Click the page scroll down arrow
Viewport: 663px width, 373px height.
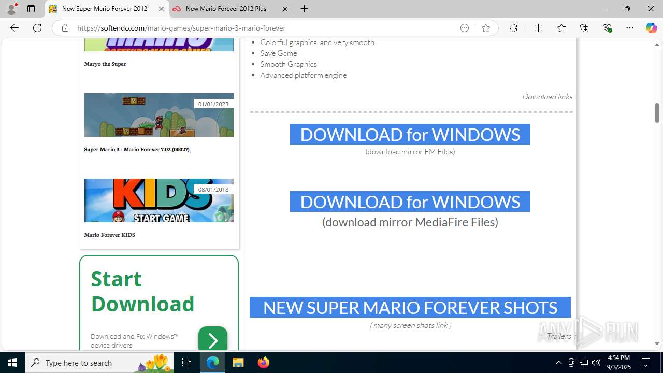tap(657, 343)
